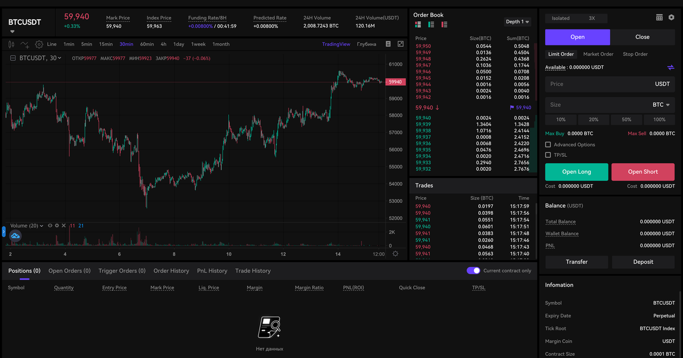
Task: Open the Trade History tab
Action: tap(253, 271)
